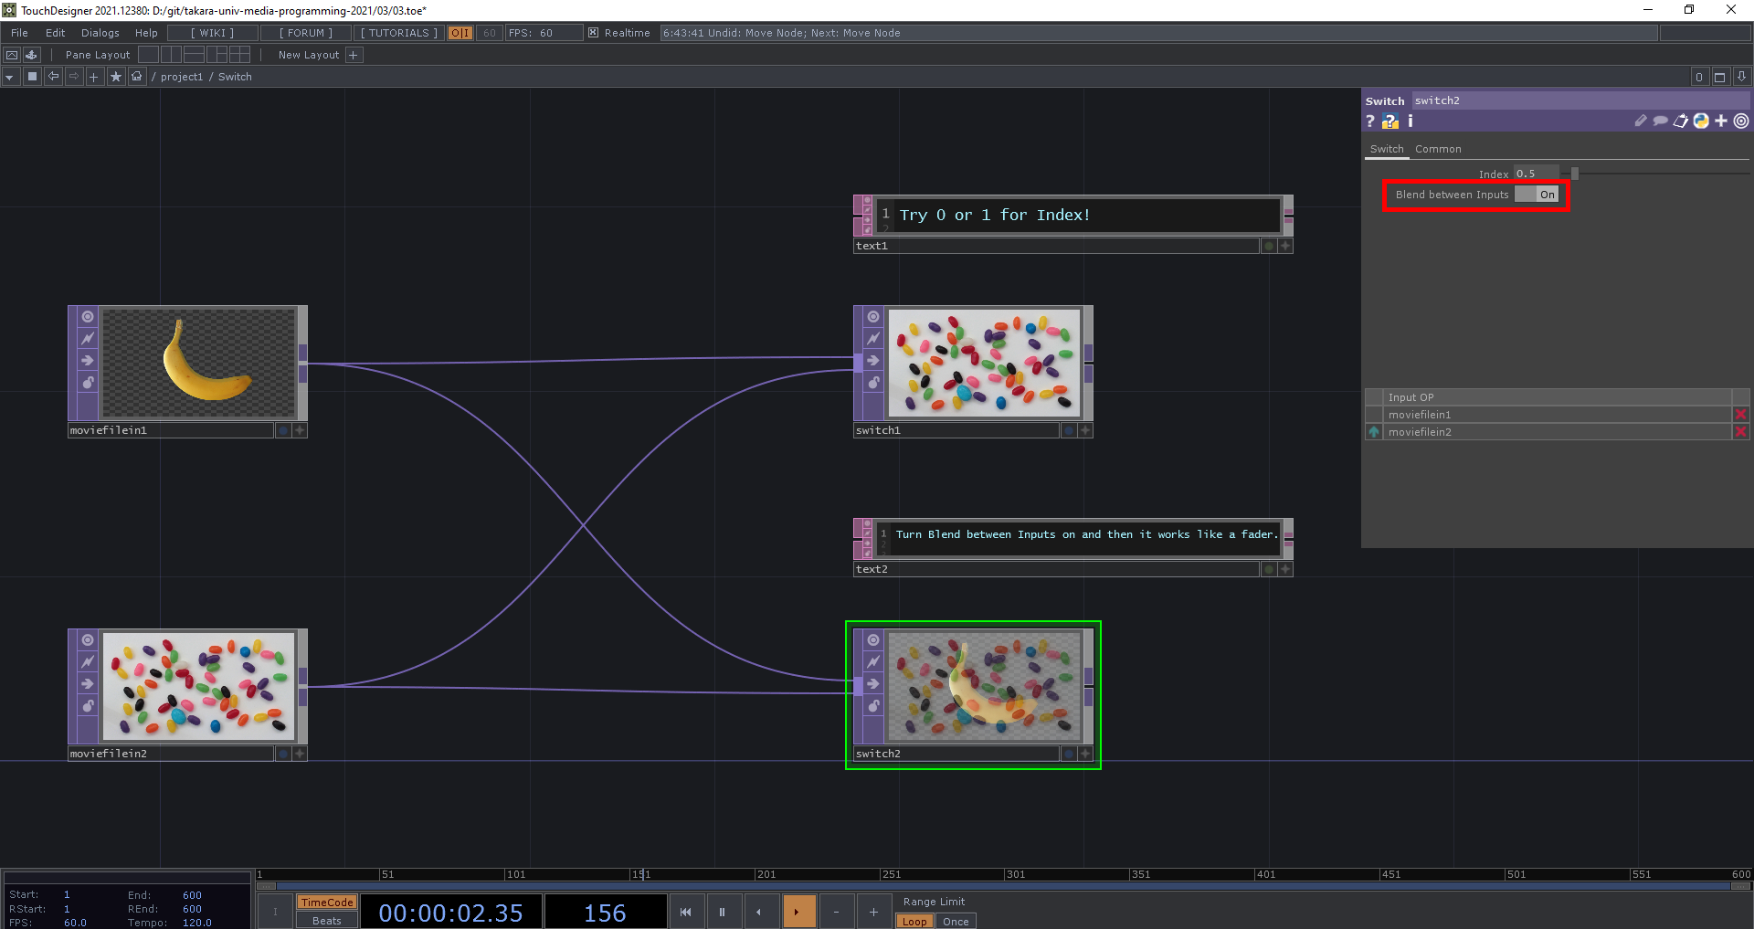
Task: Toggle the Realtime checkbox
Action: click(x=593, y=33)
